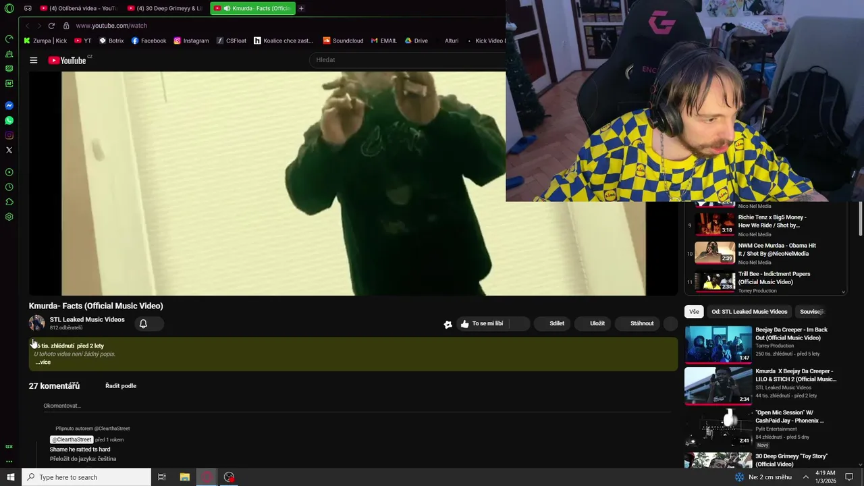
Task: Open 'Řadit podle' comment sorting dropdown
Action: click(x=121, y=386)
